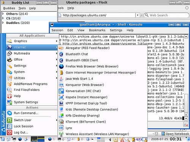
Task: Start Krfb Desktop Sharing
Action: tap(103, 115)
